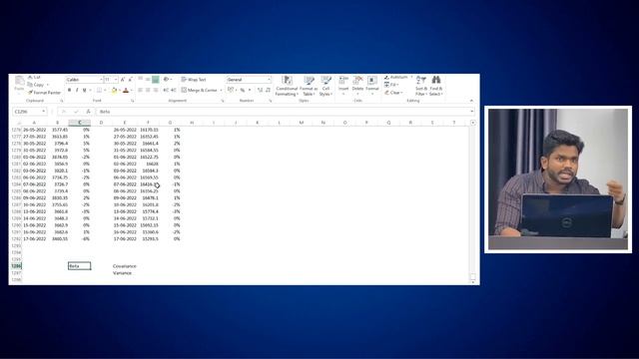Image resolution: width=639 pixels, height=359 pixels.
Task: Toggle Underline formatting
Action: point(84,90)
